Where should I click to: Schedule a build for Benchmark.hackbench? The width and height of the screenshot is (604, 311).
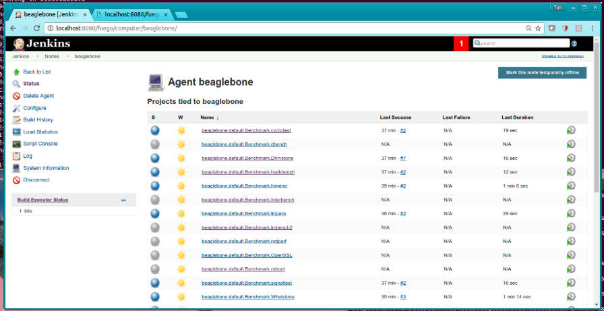point(571,172)
